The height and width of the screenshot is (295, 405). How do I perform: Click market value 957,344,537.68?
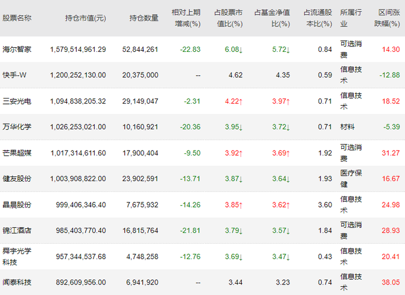[x=81, y=256]
